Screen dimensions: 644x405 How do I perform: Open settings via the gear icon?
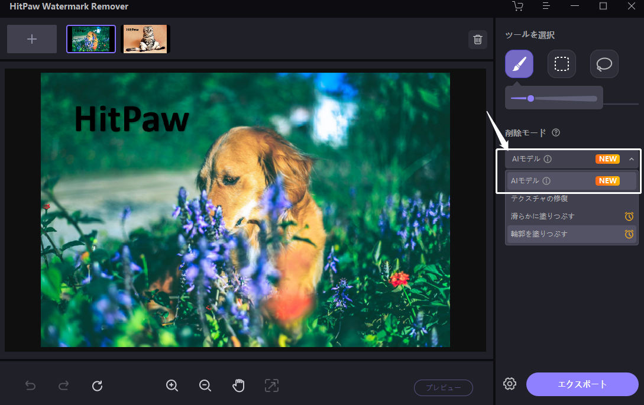pyautogui.click(x=510, y=384)
